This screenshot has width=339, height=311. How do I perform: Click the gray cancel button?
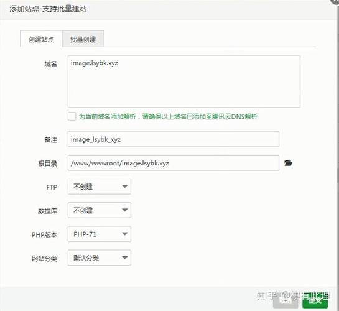pyautogui.click(x=286, y=300)
